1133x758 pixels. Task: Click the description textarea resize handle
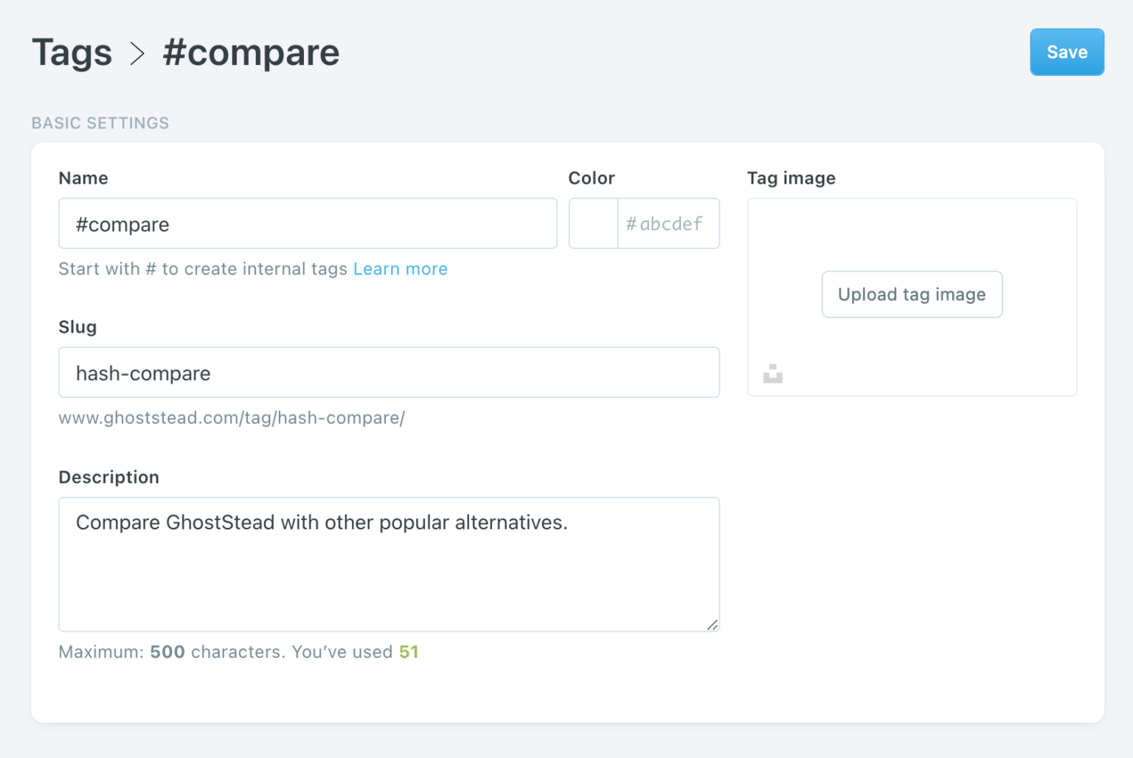coord(713,625)
